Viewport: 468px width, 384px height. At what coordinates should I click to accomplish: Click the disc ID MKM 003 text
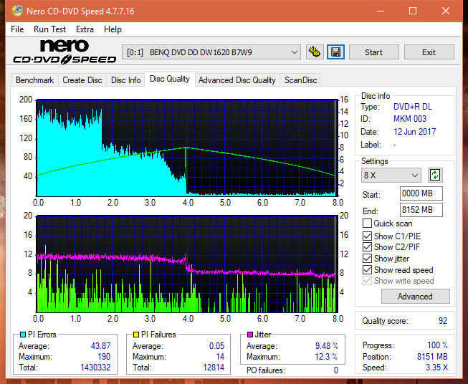pyautogui.click(x=410, y=119)
